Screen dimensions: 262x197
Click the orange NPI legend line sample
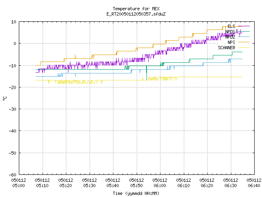(x=244, y=42)
